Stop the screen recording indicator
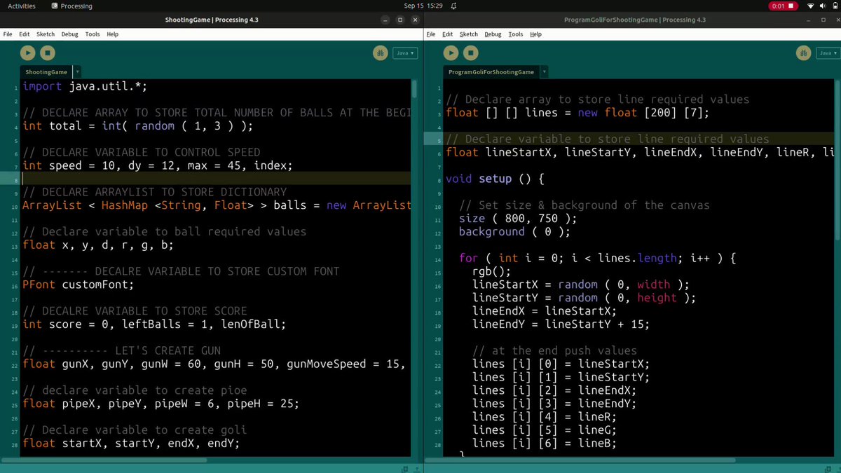Screen dimensions: 841x473 click(784, 6)
